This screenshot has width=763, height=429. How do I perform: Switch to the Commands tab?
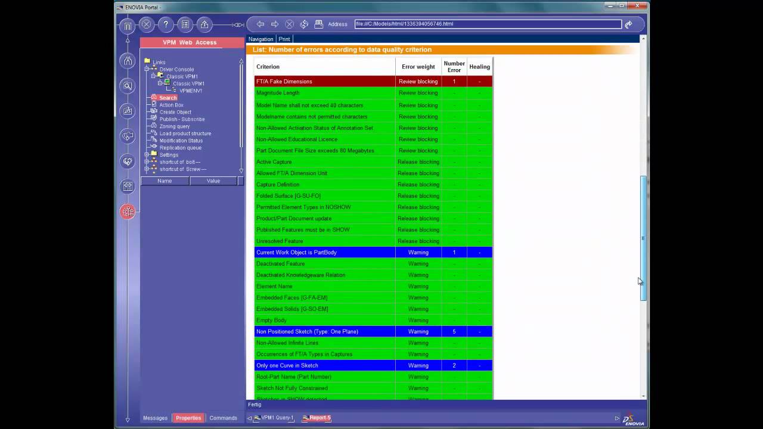(x=223, y=418)
